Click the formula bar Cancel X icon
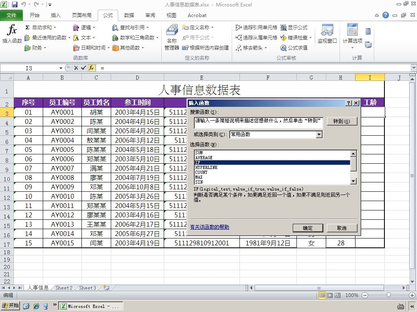 pyautogui.click(x=76, y=68)
